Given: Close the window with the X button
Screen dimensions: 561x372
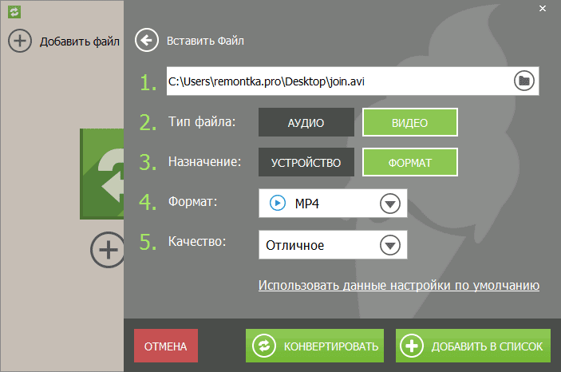Looking at the screenshot, I should click(x=542, y=10).
